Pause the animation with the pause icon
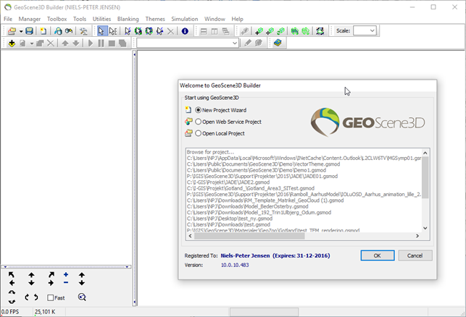Image resolution: width=466 pixels, height=317 pixels. (101, 43)
